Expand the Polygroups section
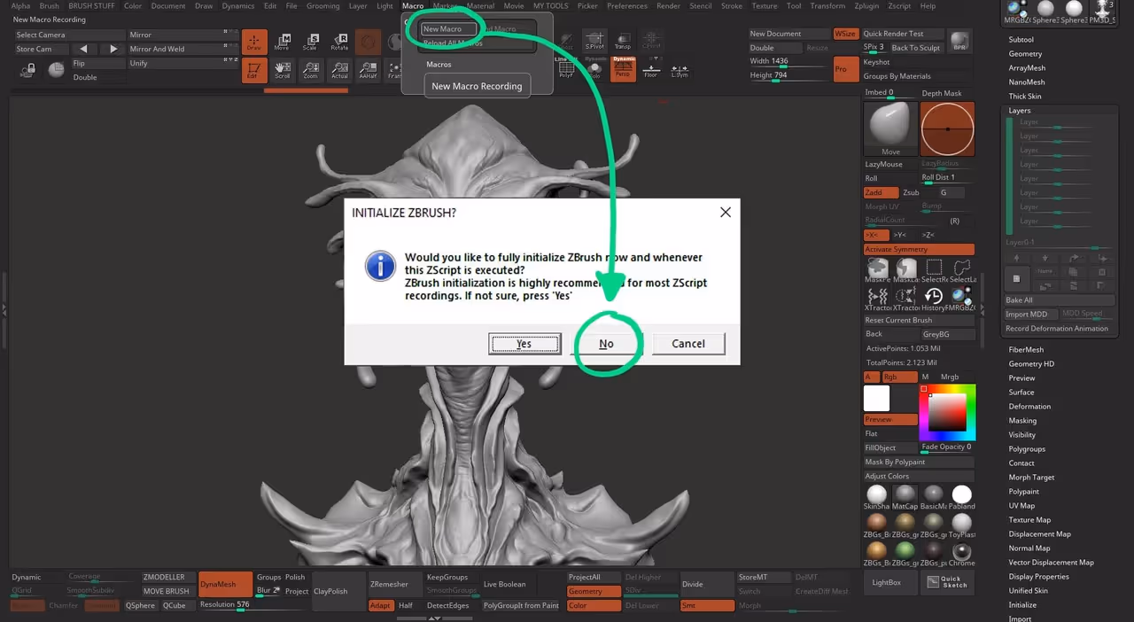 pos(1027,449)
